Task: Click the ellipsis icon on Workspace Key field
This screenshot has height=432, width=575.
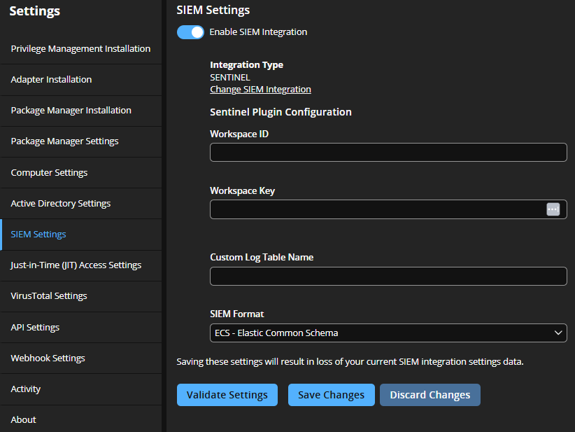Action: 553,209
